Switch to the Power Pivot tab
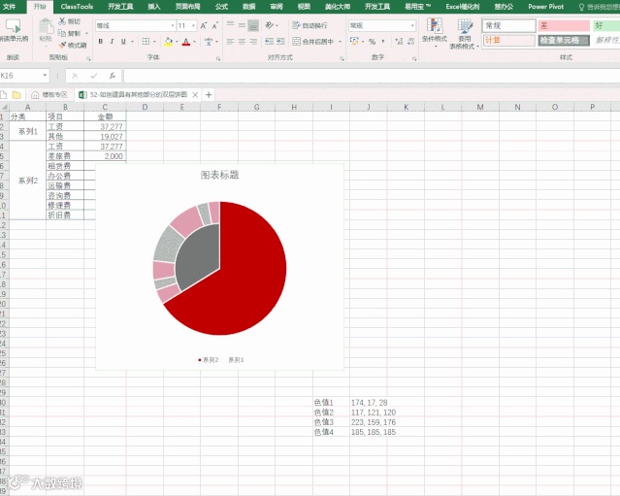The image size is (620, 496). pyautogui.click(x=545, y=7)
